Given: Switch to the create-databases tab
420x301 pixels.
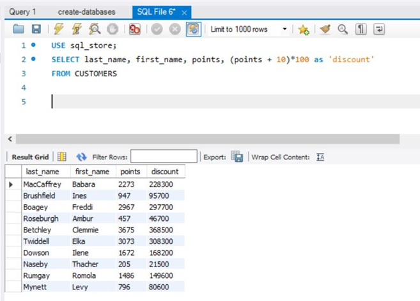Looking at the screenshot, I should pos(86,12).
